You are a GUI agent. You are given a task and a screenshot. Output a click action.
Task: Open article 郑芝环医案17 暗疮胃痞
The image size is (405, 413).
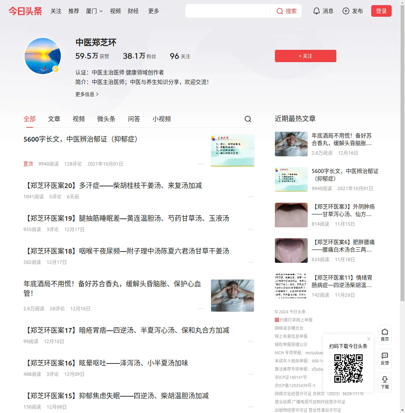point(126,330)
